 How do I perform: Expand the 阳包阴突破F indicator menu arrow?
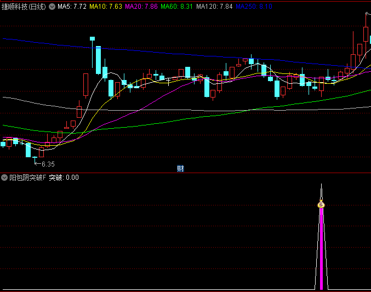(x=4, y=178)
